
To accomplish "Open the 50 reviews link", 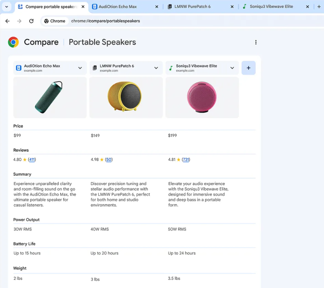I will [109, 160].
